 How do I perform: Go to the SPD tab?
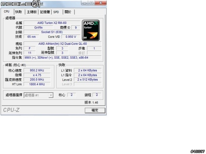tap(56, 12)
